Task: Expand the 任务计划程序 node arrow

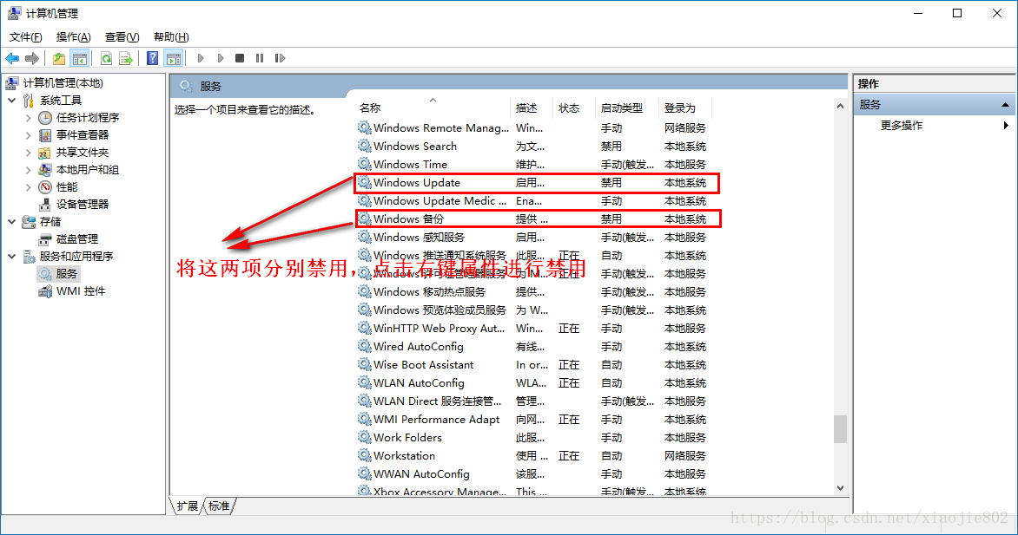Action: click(x=28, y=118)
